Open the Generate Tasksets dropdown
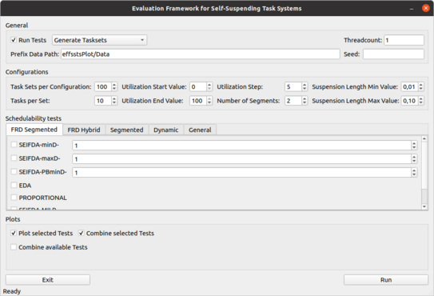Viewport: 434px width, 296px height. pos(100,40)
